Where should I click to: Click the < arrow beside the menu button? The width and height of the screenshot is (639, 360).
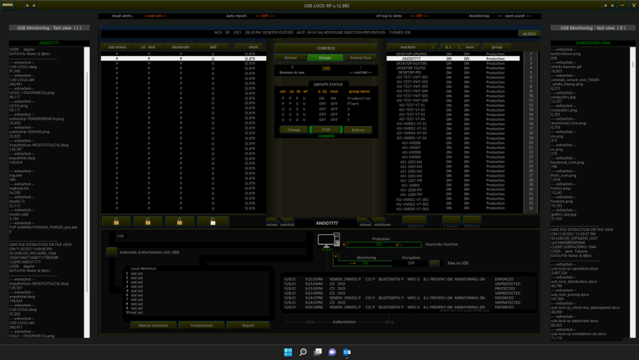[x=34, y=6]
